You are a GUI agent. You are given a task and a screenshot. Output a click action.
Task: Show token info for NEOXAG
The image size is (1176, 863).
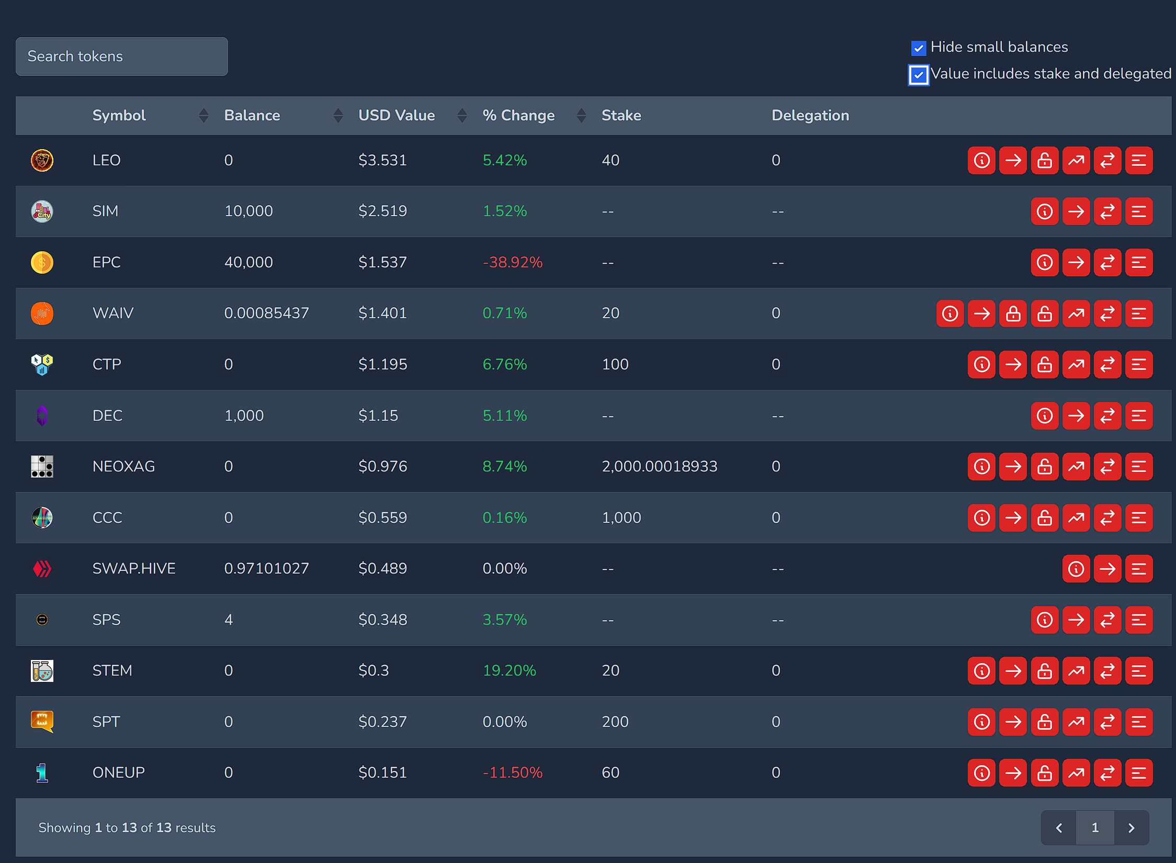click(981, 466)
